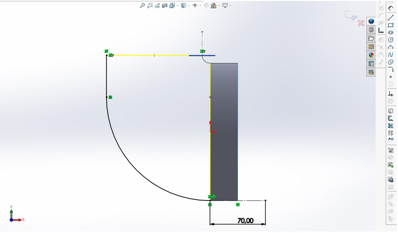Open the Design Library task pane tab
Screen dimensions: 398x233
371,30
